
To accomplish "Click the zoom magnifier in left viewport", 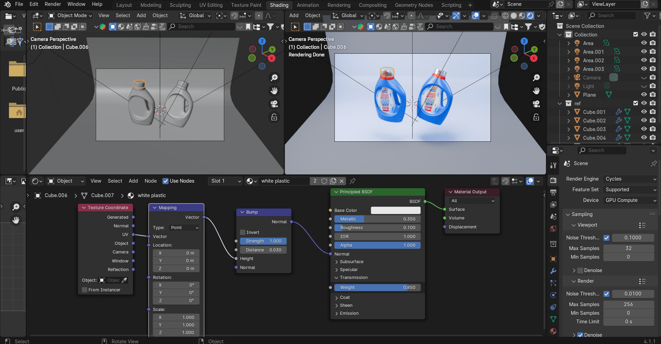I will pos(274,78).
